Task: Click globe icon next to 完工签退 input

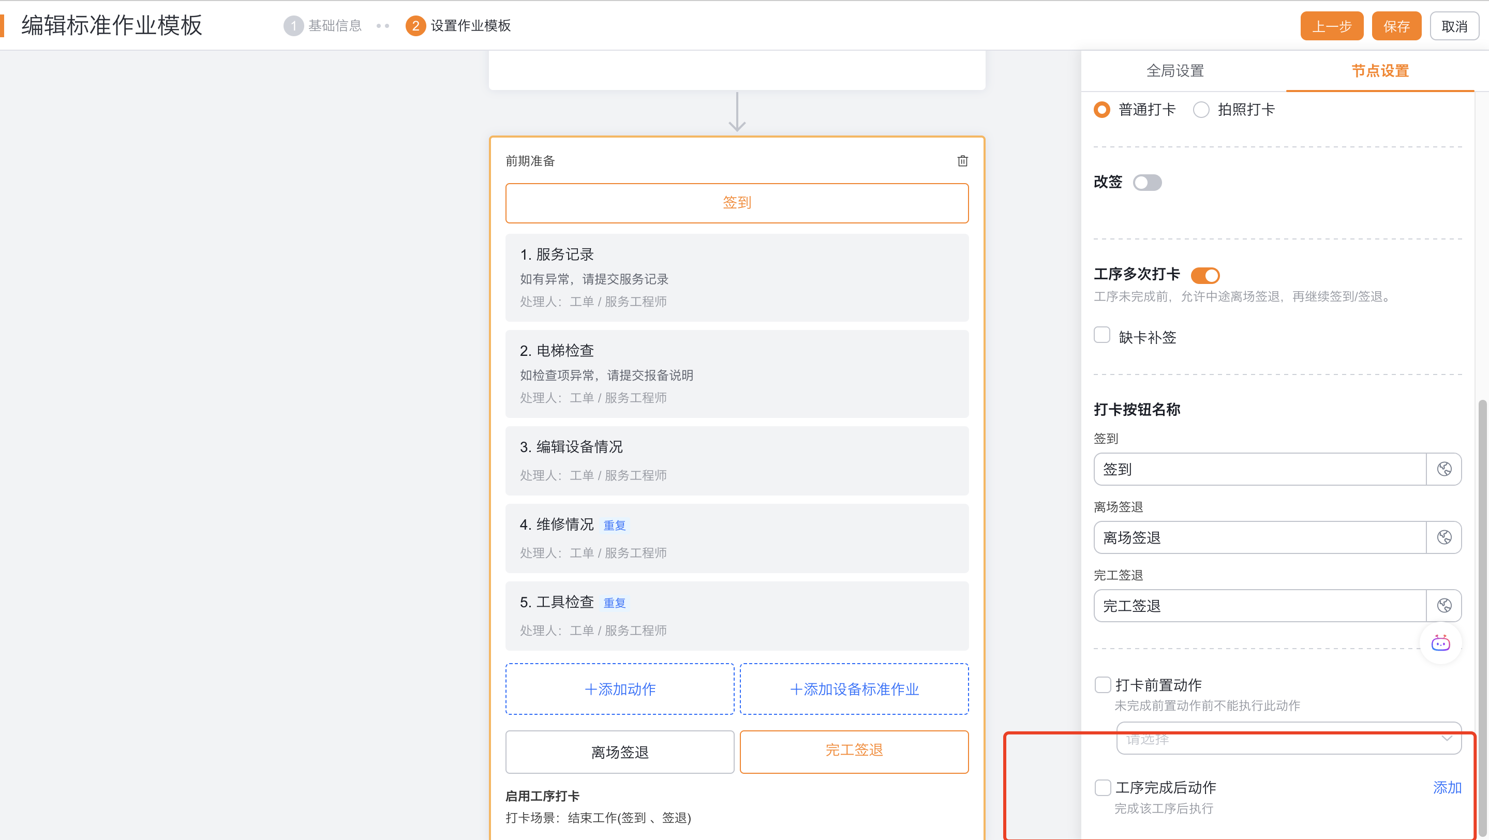Action: (1444, 606)
